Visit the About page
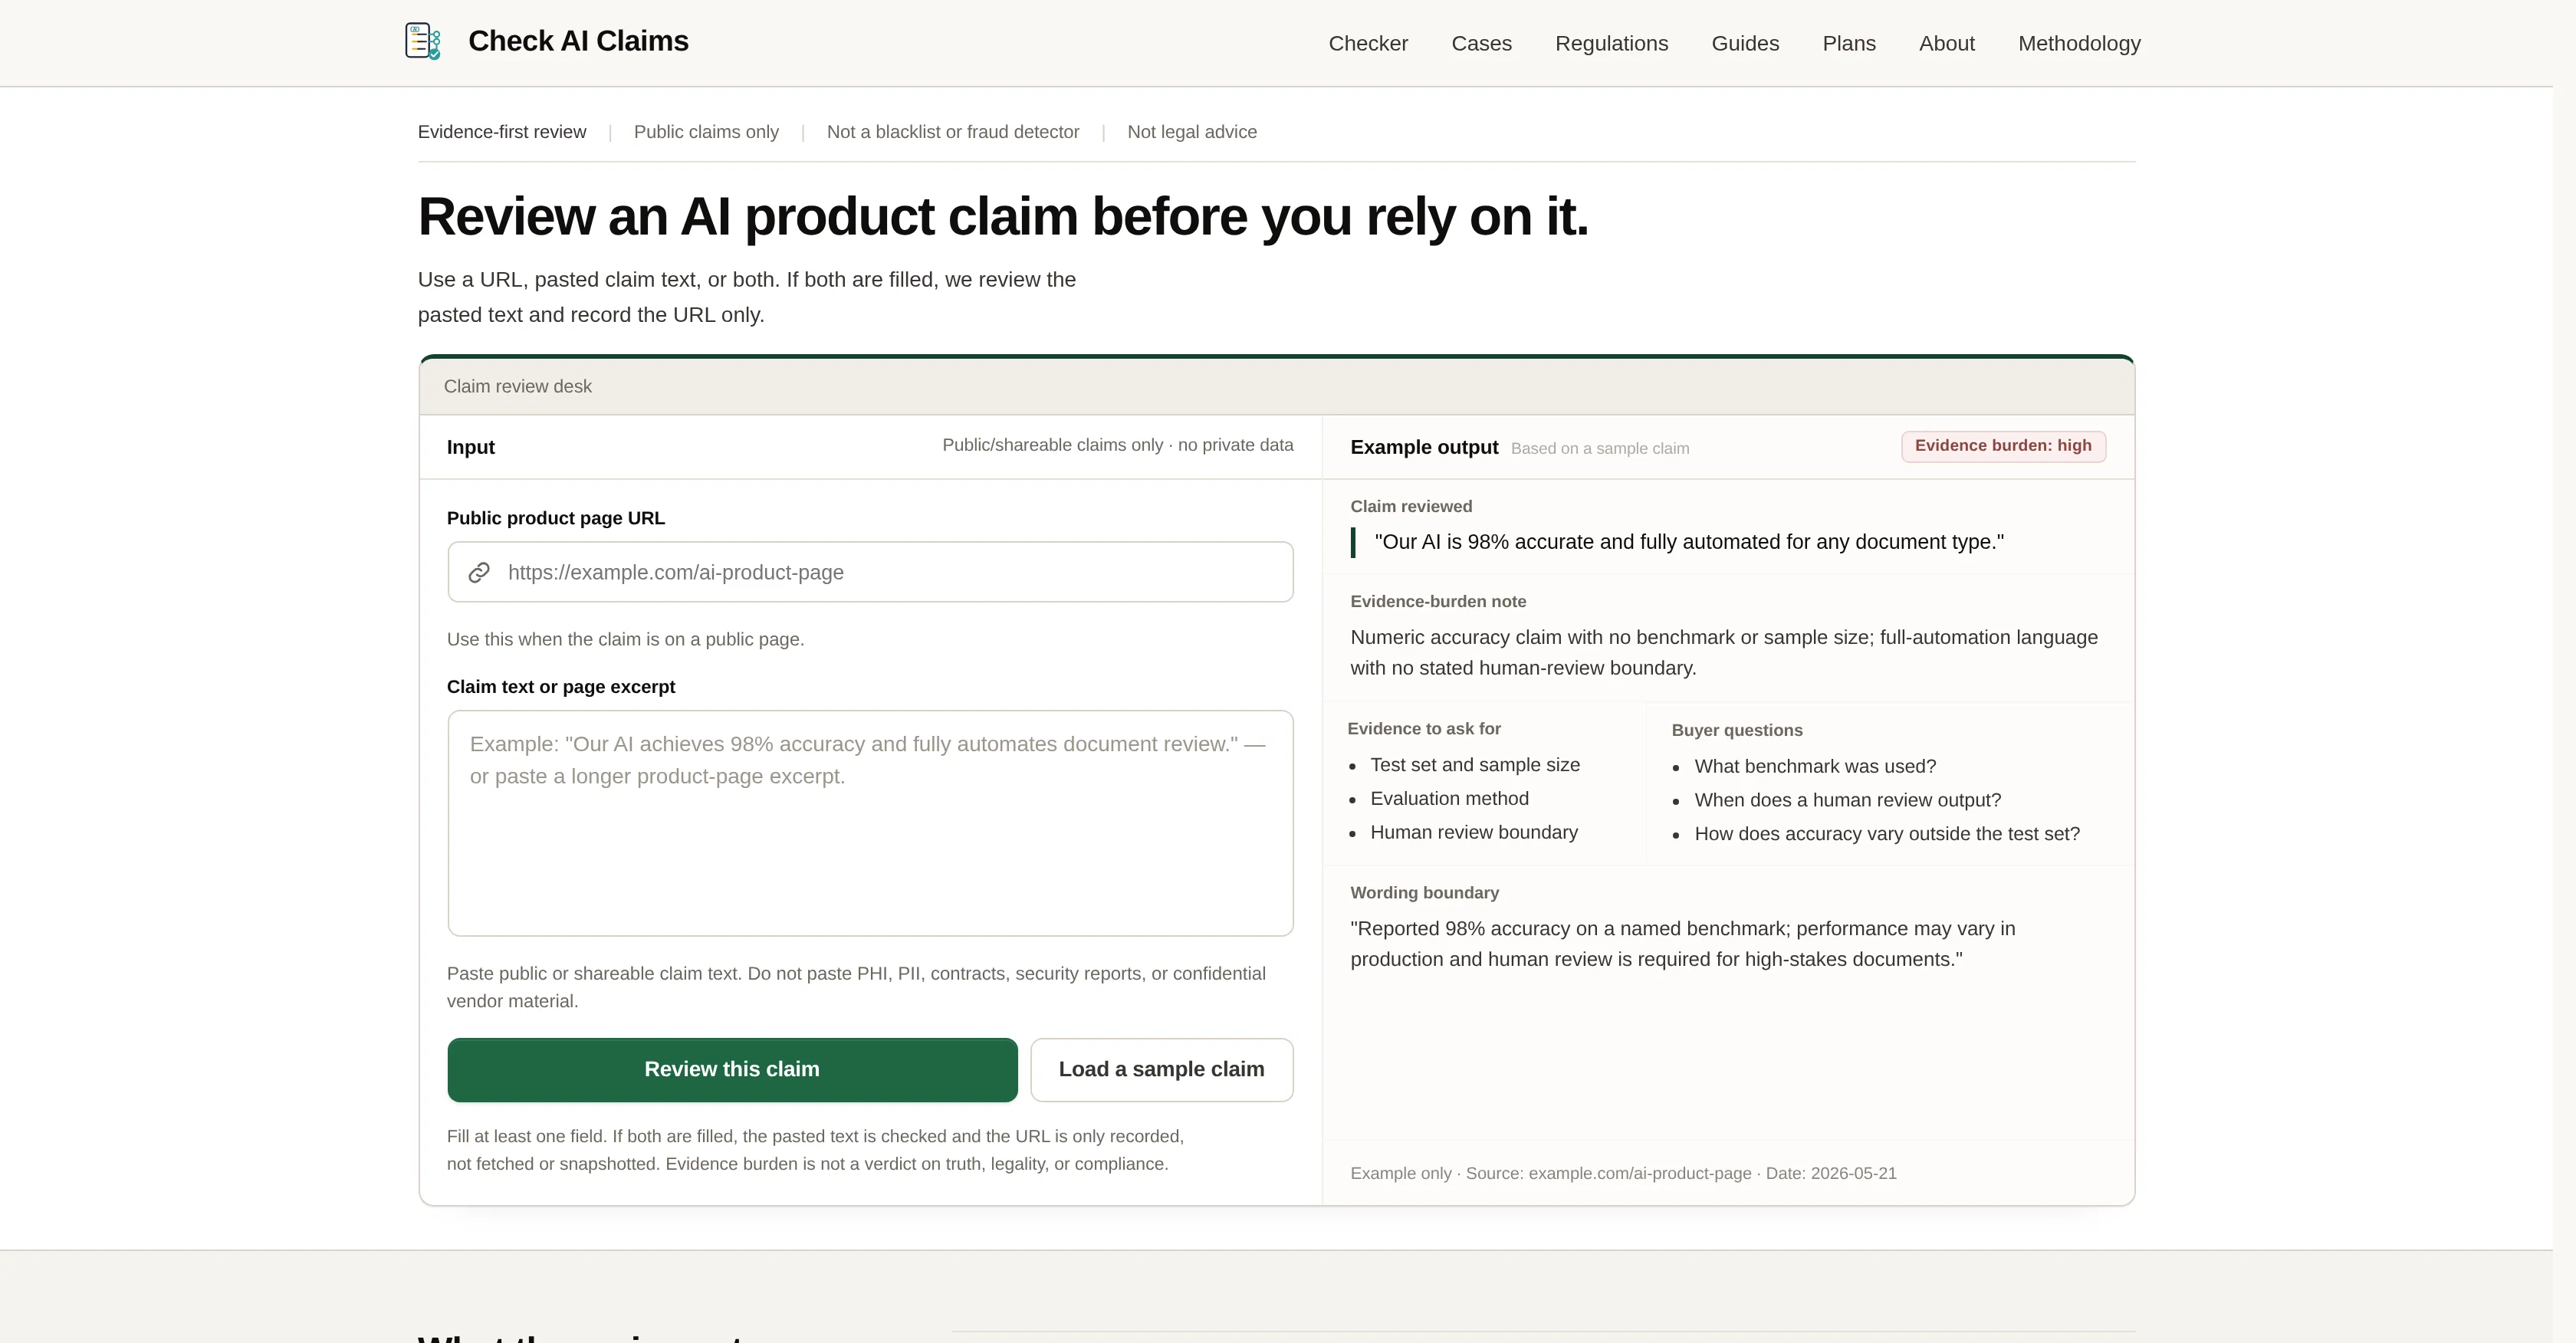The height and width of the screenshot is (1343, 2576). click(x=1946, y=43)
